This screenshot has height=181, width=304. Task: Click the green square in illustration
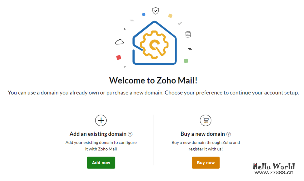click(186, 61)
